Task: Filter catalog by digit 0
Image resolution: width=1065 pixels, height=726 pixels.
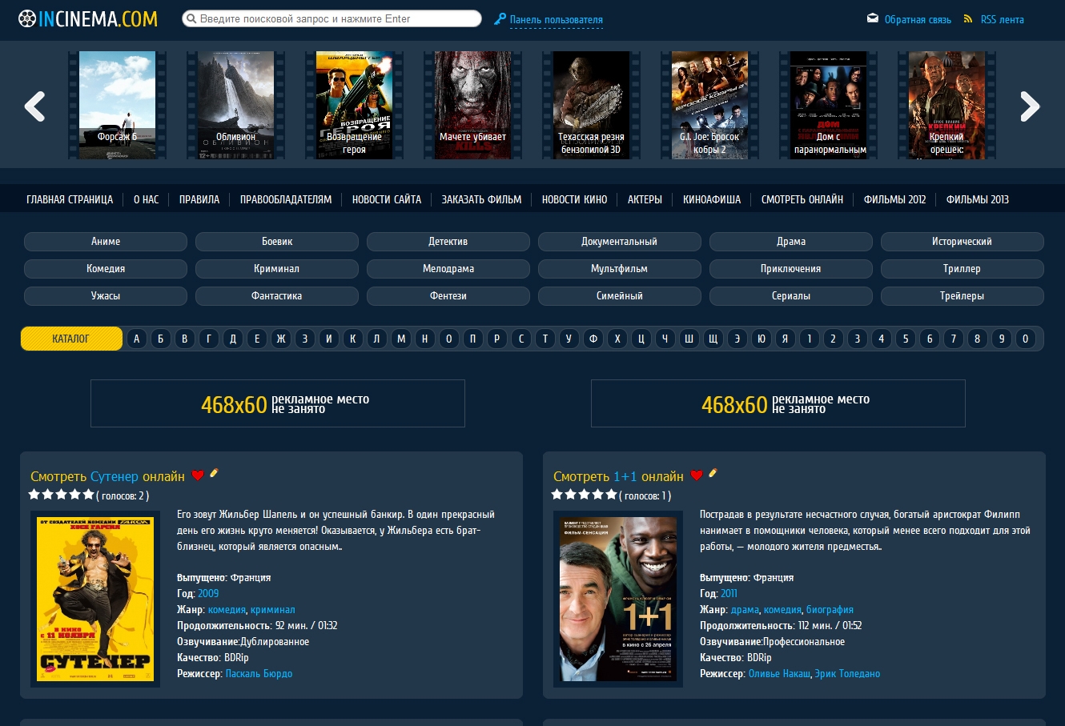Action: coord(1026,339)
